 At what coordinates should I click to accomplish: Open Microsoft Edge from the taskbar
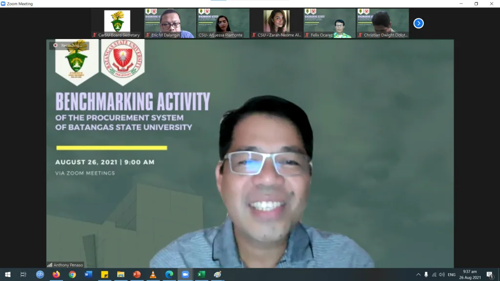click(x=169, y=274)
